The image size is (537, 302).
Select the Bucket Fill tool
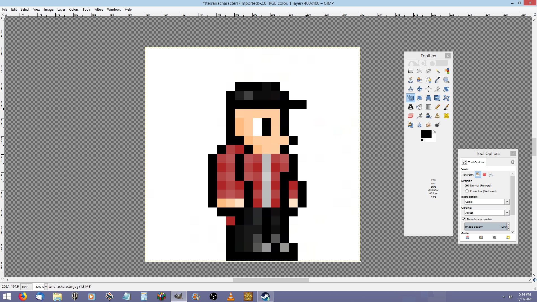(419, 107)
